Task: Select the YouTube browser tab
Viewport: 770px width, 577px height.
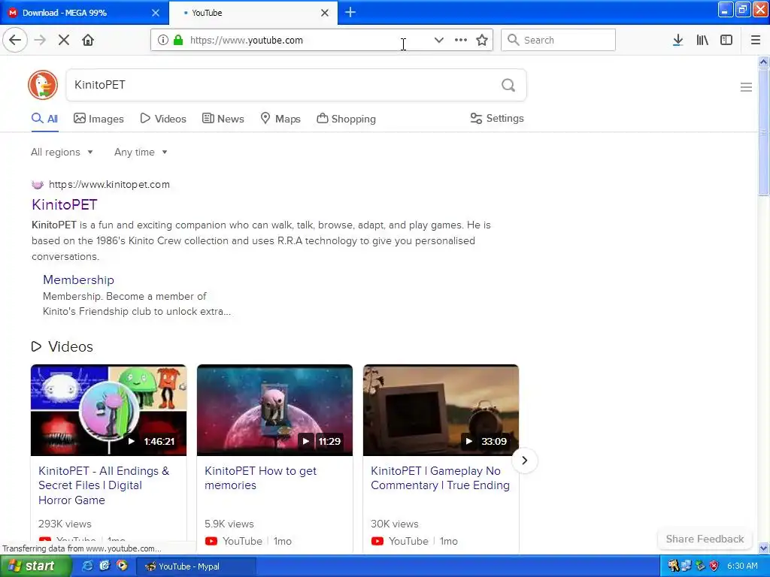Action: (253, 13)
